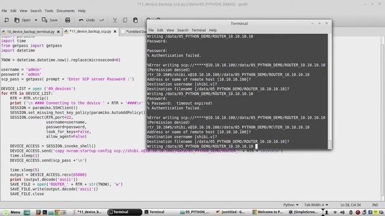Open gedit Documents menu
The height and width of the screenshot is (216, 385).
click(x=66, y=11)
